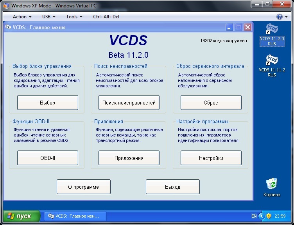This screenshot has height=225, width=294.
Task: Click the 16302 кодов загружено text
Action: (223, 41)
